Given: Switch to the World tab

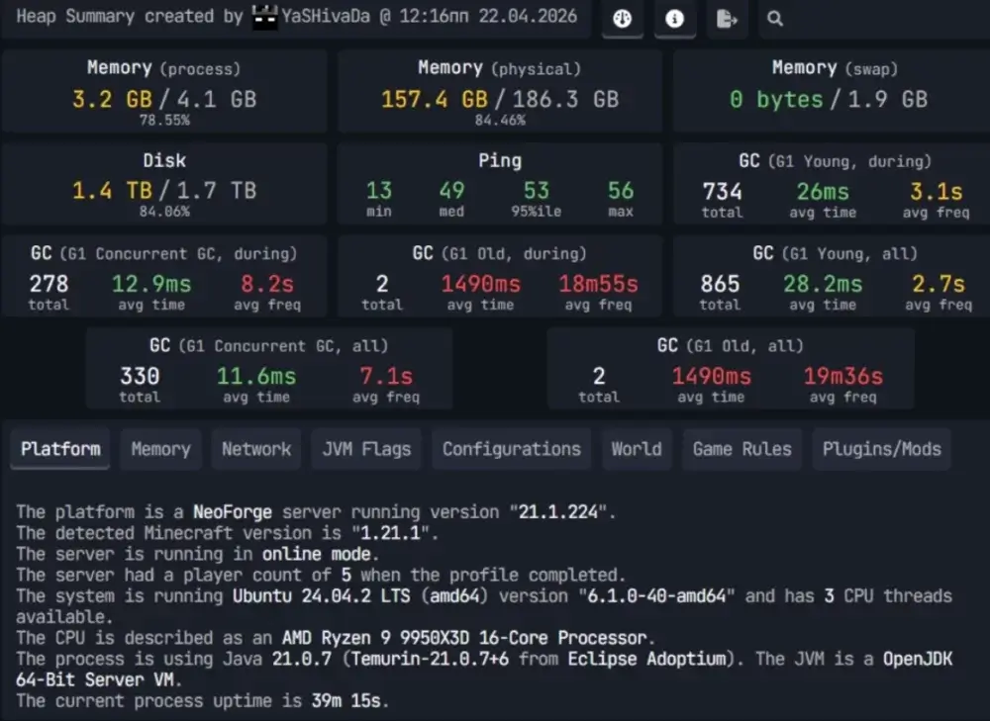Looking at the screenshot, I should coord(637,449).
